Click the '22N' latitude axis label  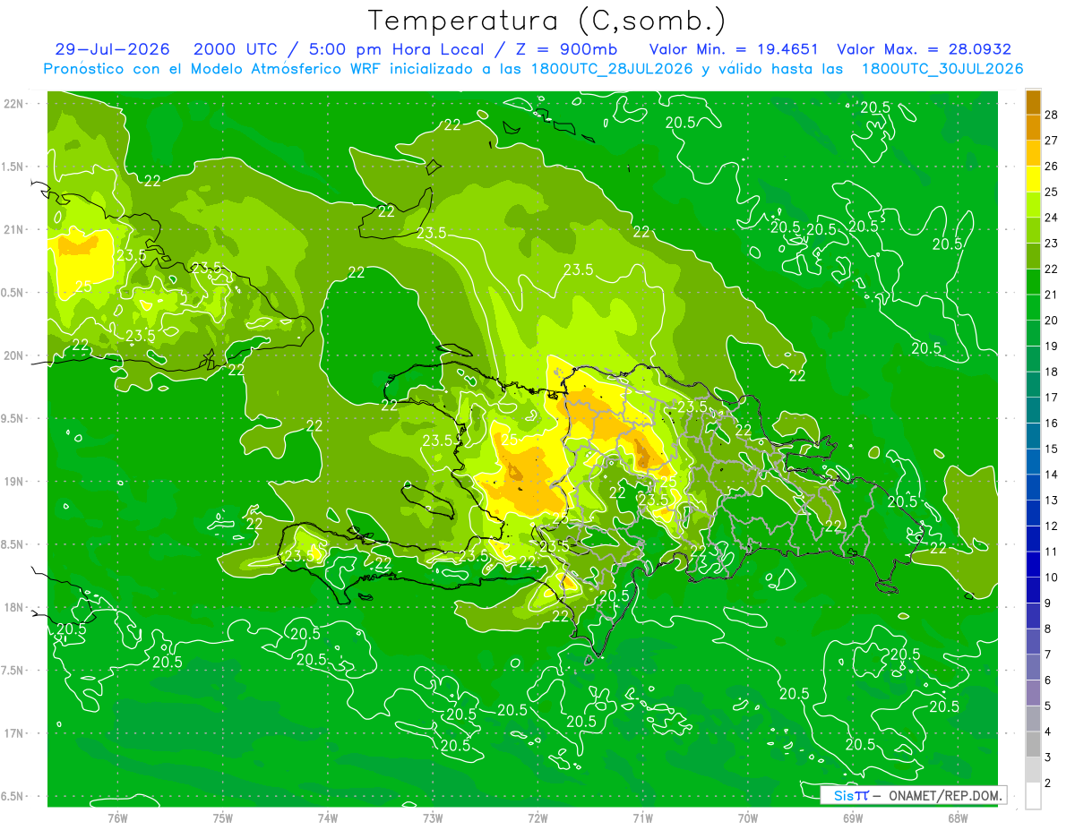[14, 103]
